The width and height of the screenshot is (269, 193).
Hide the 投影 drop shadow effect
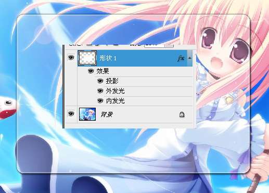point(100,81)
